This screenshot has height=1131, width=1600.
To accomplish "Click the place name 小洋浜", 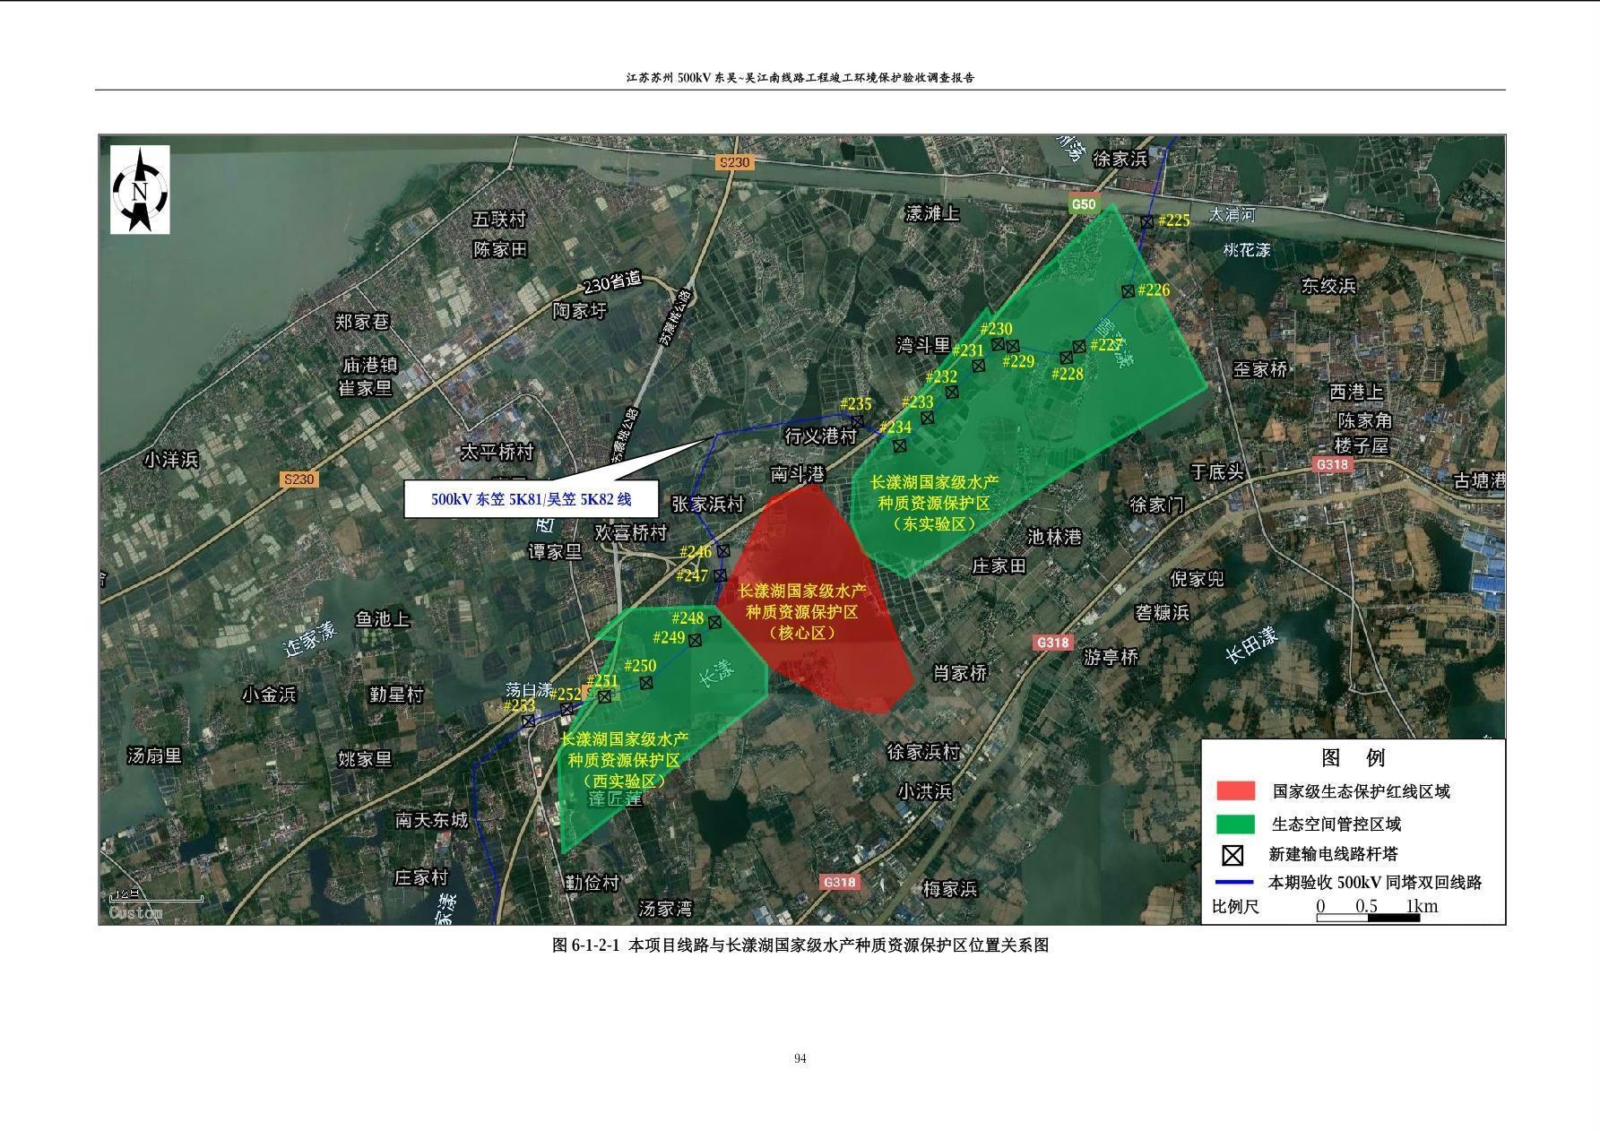I will click(170, 459).
